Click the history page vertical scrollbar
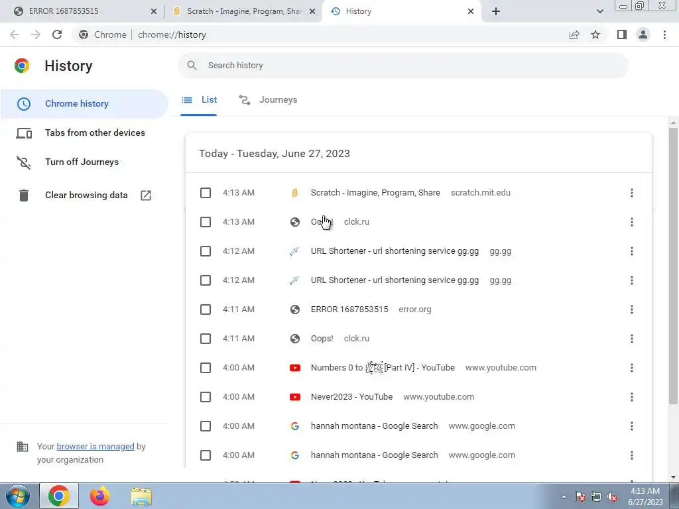Viewport: 679px width, 509px height. (x=674, y=266)
